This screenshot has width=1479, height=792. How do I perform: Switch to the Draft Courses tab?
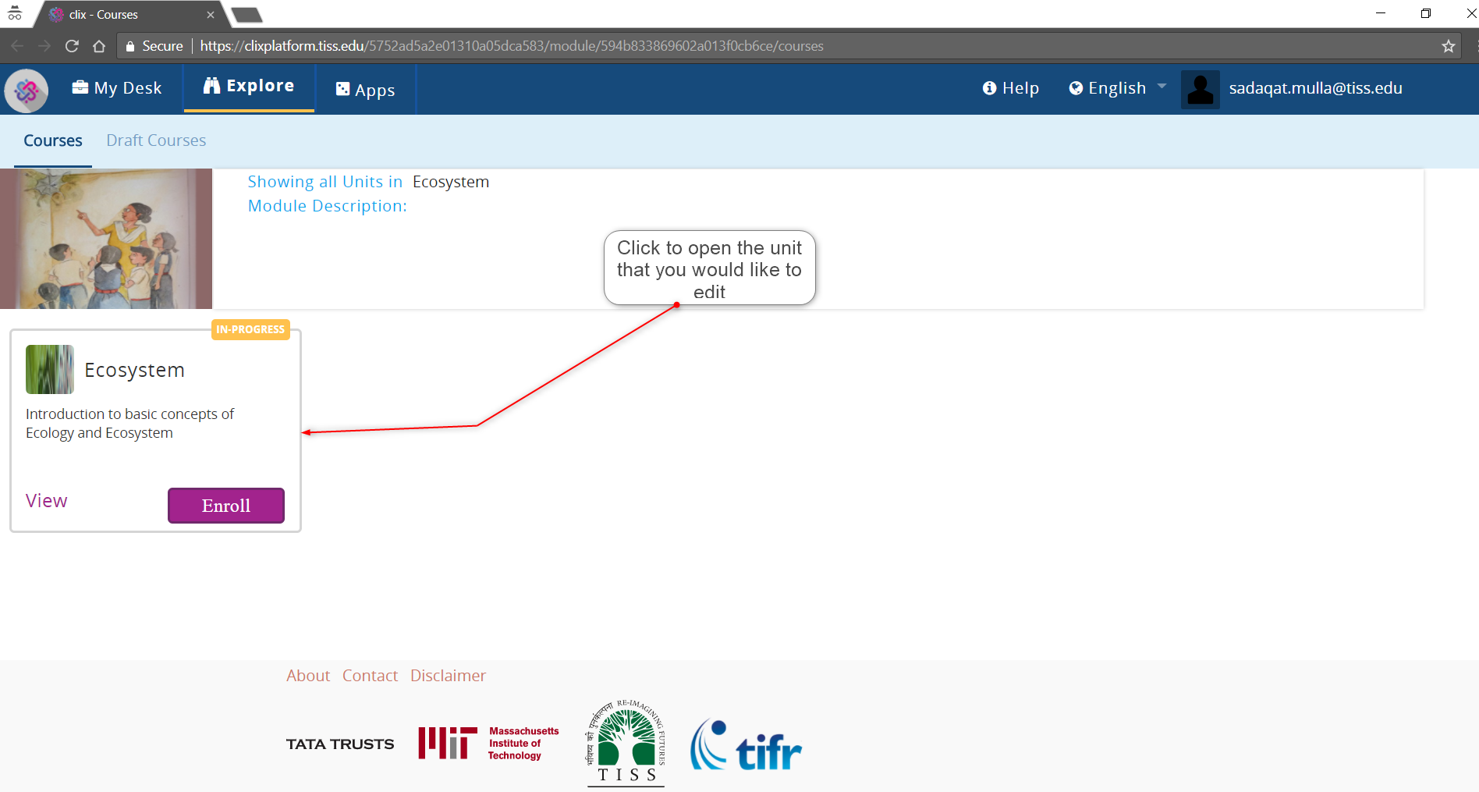[x=156, y=140]
